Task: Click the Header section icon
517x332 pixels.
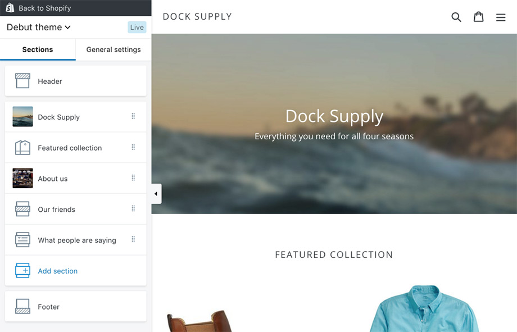Action: pyautogui.click(x=22, y=81)
